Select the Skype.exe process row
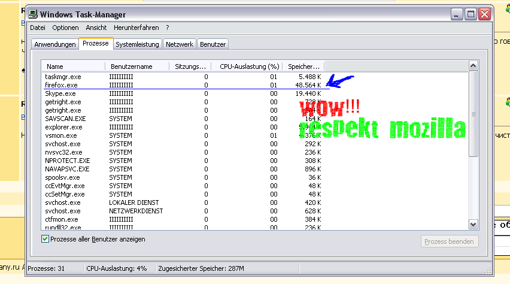510x284 pixels. (x=60, y=93)
